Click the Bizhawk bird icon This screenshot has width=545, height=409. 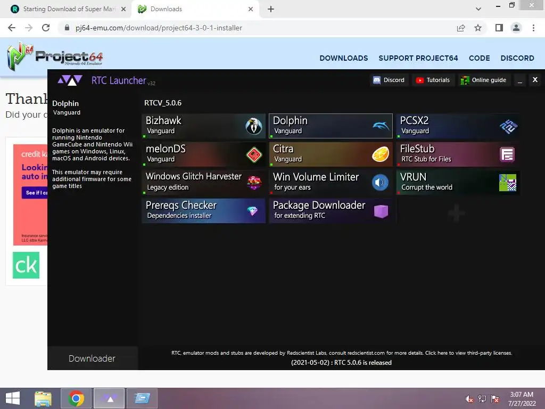pyautogui.click(x=254, y=126)
